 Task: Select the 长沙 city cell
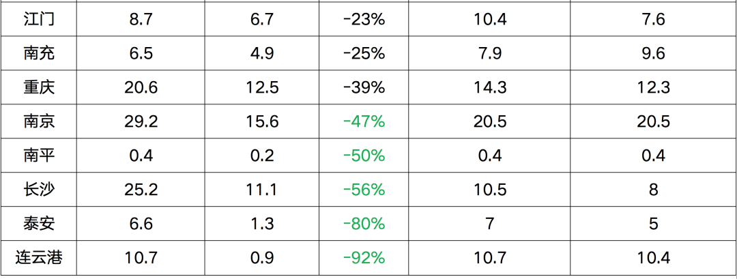click(38, 190)
